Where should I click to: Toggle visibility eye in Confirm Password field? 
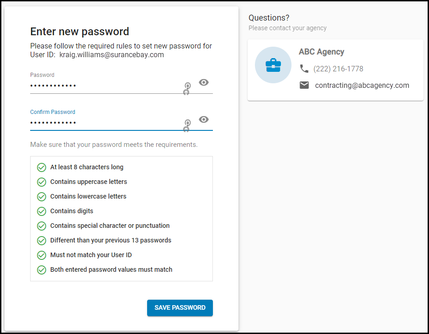(x=204, y=119)
